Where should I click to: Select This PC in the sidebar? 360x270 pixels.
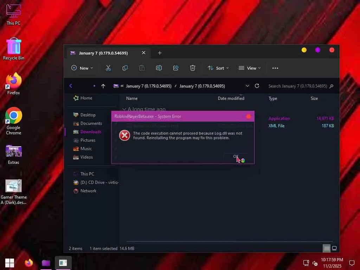pos(84,174)
